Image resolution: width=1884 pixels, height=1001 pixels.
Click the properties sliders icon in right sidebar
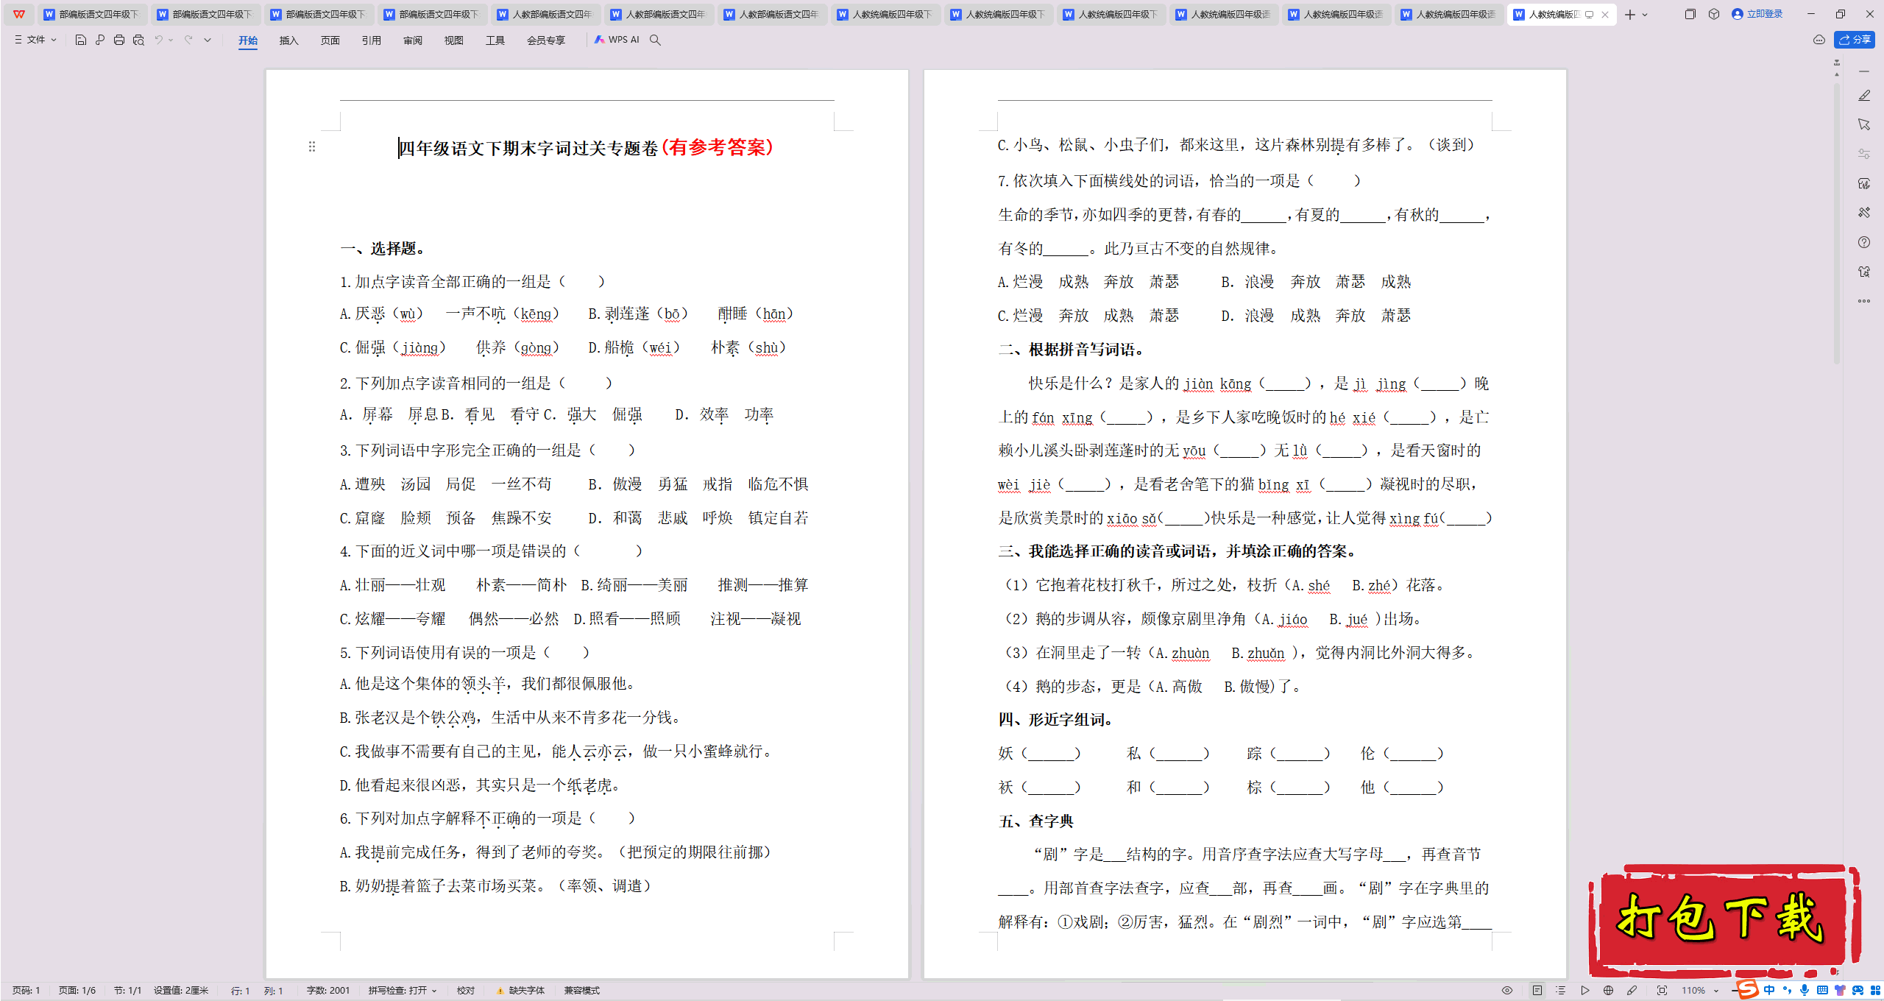[1864, 154]
